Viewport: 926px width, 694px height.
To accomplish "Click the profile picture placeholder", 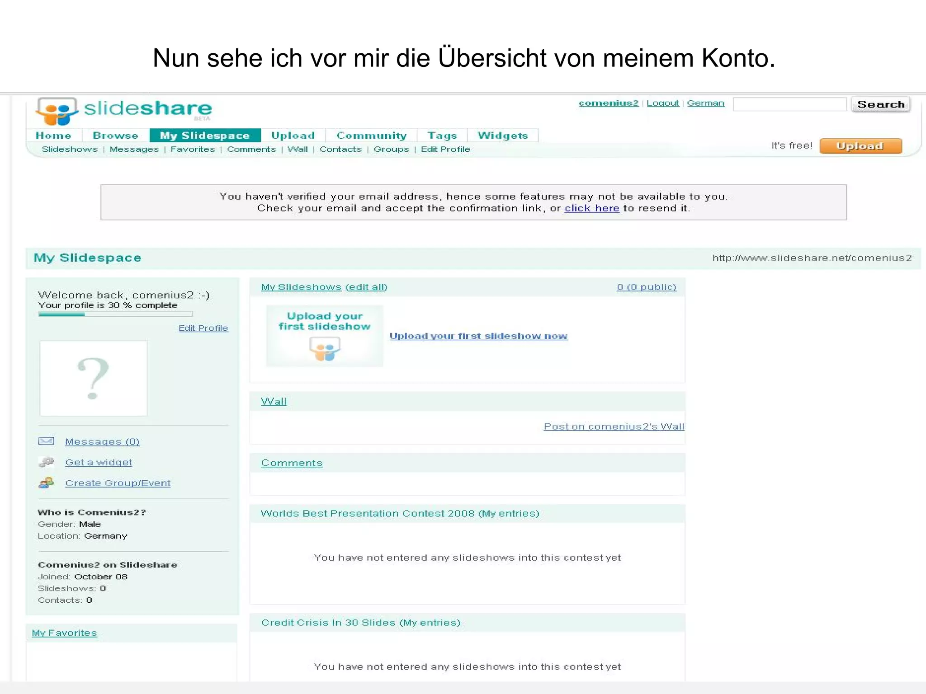I will [94, 378].
